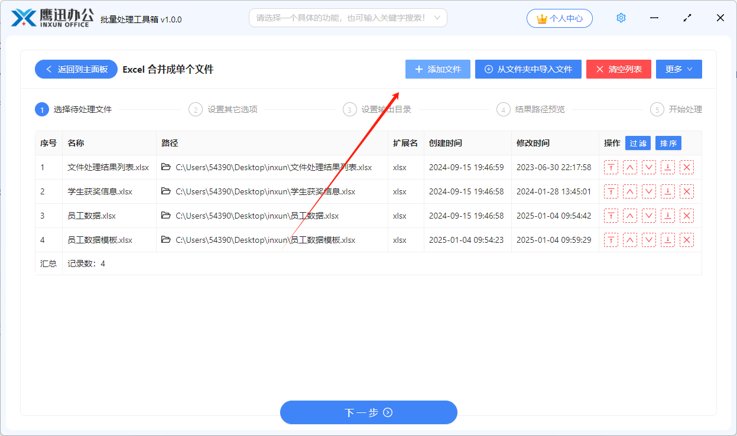Move 员工数据模板.xlsx to bottom of list
The height and width of the screenshot is (436, 737).
pyautogui.click(x=668, y=239)
